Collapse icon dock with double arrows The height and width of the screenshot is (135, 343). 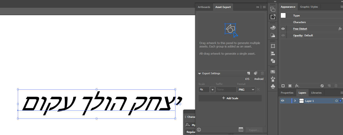[275, 2]
